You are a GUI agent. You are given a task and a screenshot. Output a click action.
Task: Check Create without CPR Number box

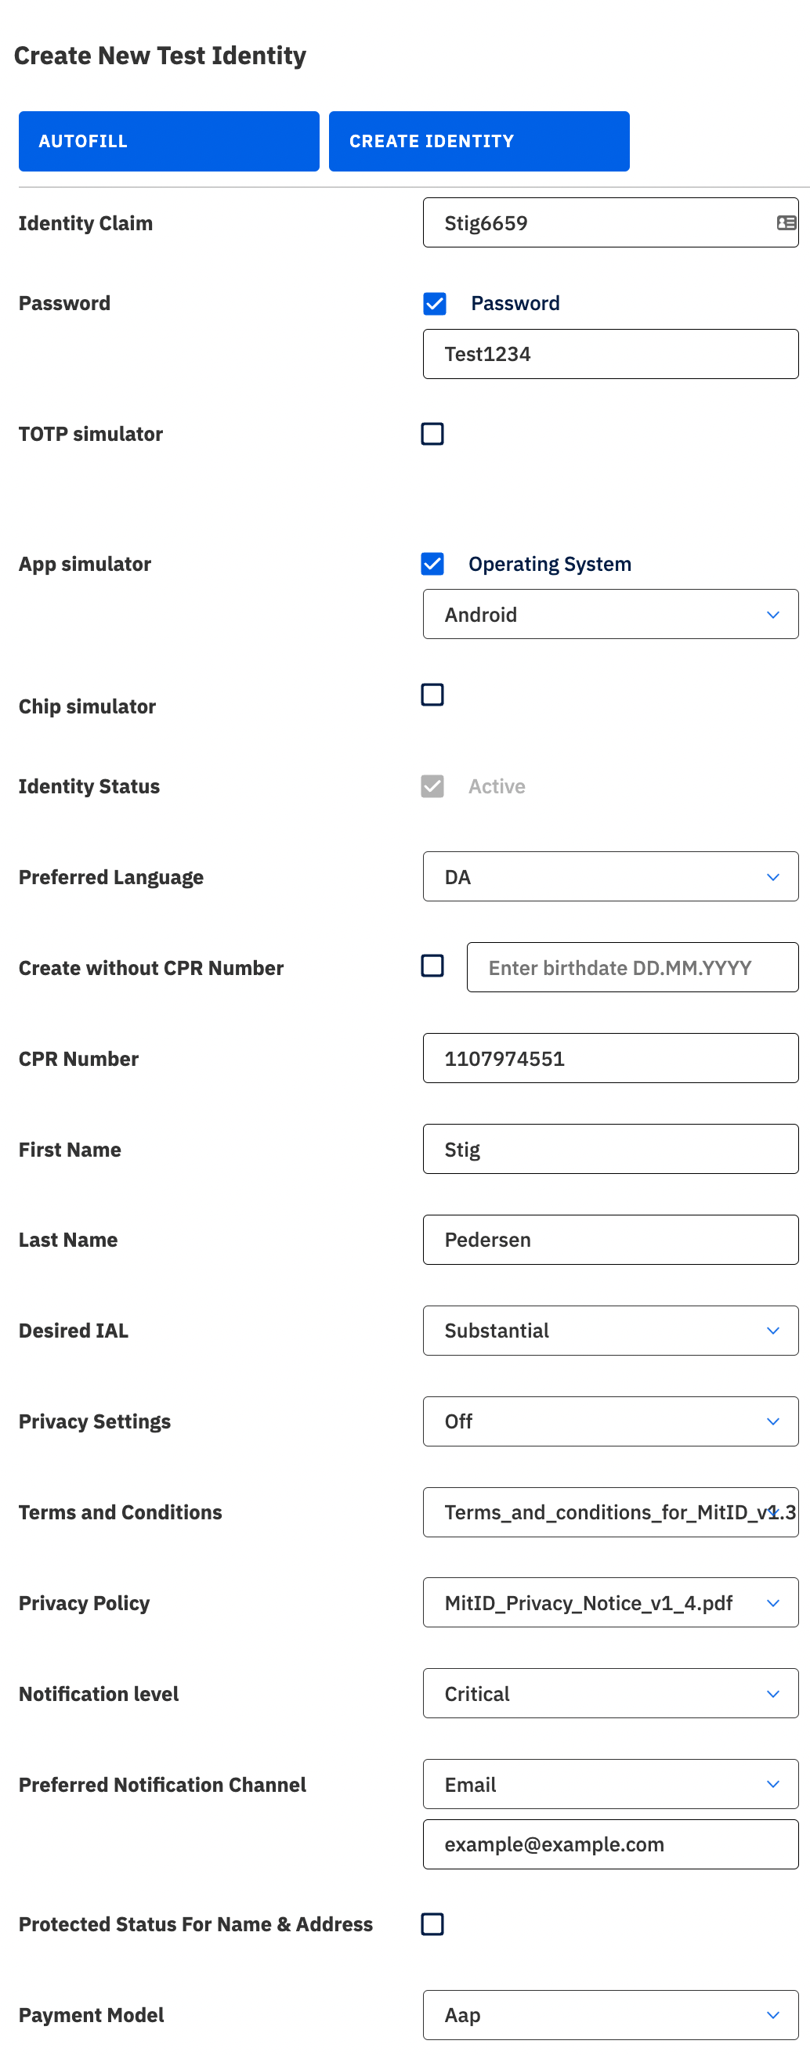coord(432,966)
